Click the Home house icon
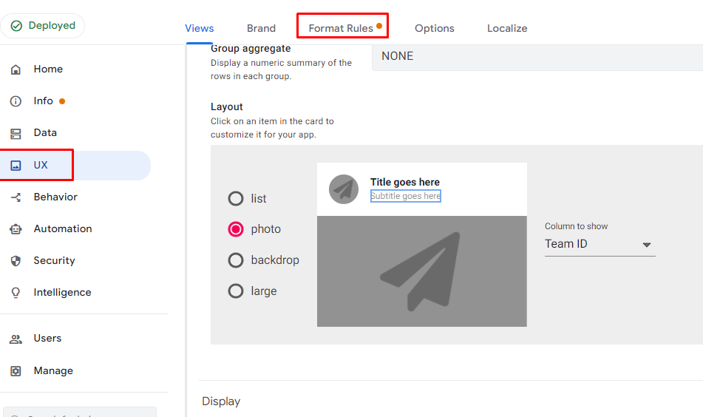The image size is (703, 417). point(16,69)
